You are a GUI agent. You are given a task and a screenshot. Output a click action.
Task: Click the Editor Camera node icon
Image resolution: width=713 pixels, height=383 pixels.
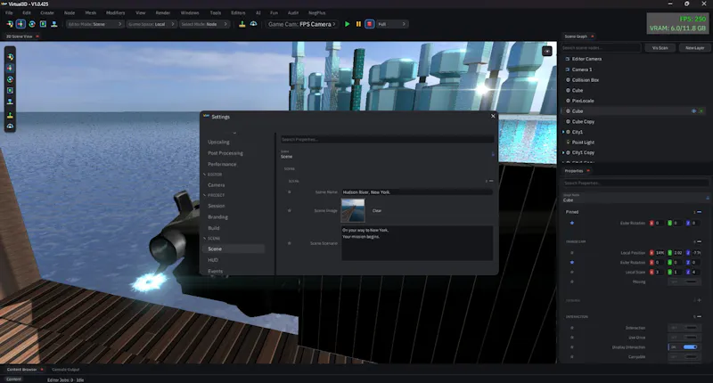[x=568, y=59]
